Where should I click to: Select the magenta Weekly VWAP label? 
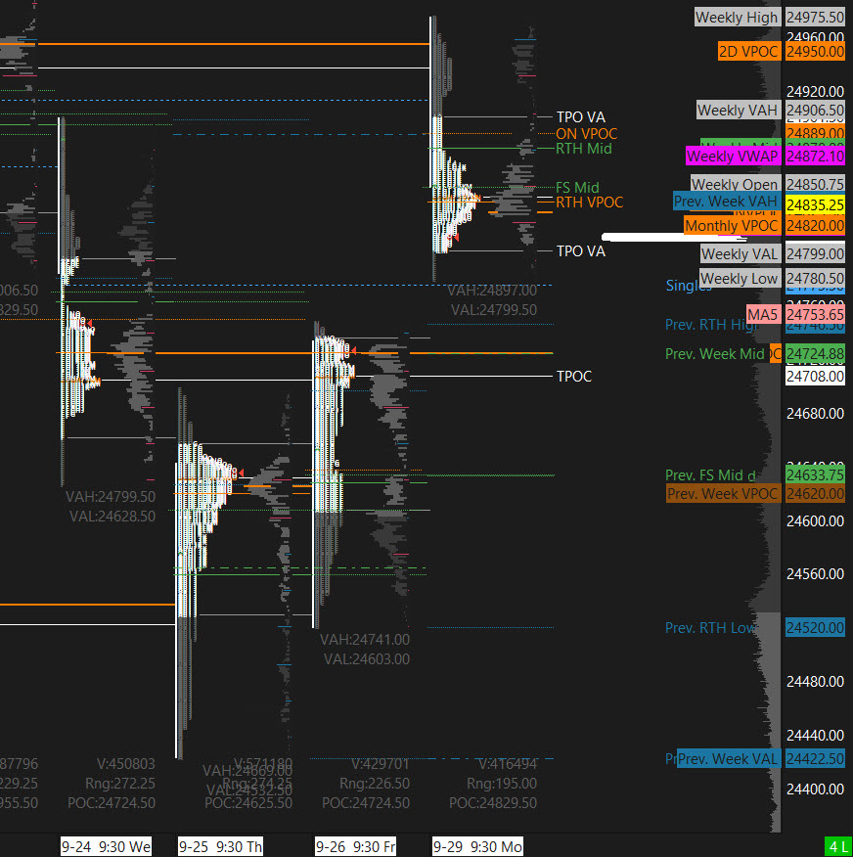click(x=732, y=157)
